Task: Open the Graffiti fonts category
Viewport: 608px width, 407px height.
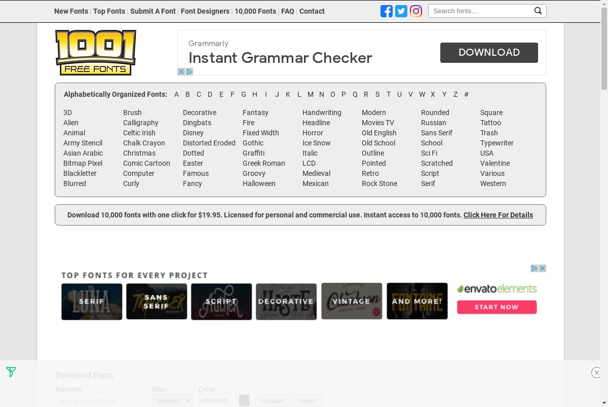Action: [x=253, y=153]
